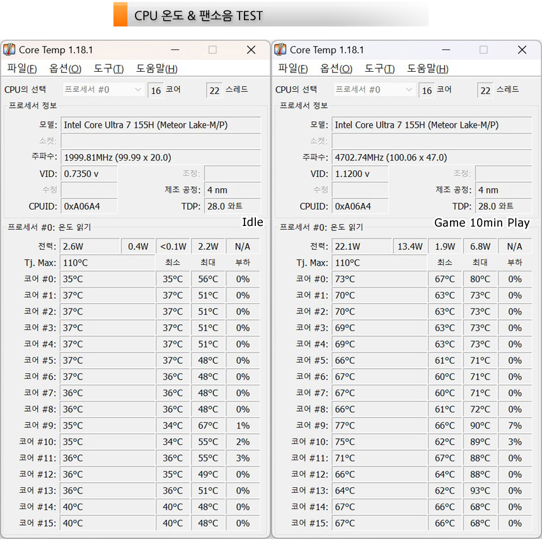Click CPUID field in left window
The width and height of the screenshot is (542, 542).
point(89,206)
